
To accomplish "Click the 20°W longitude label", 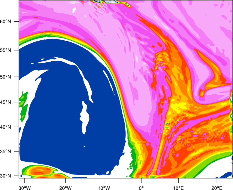I will (x=65, y=188).
